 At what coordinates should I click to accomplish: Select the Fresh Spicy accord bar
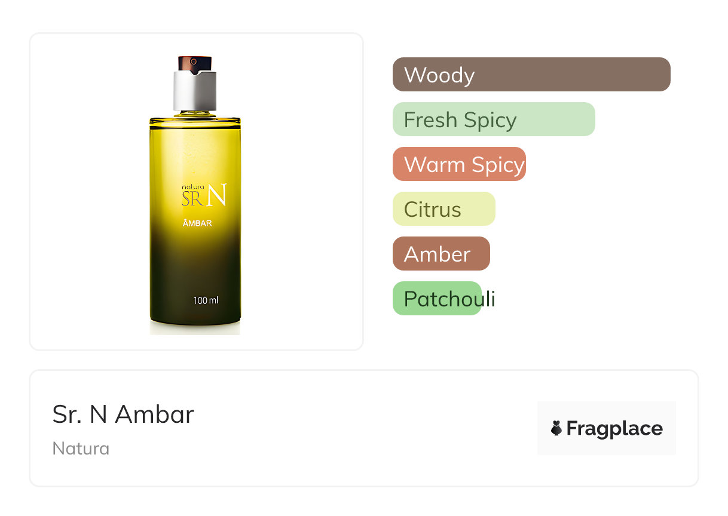pos(494,119)
